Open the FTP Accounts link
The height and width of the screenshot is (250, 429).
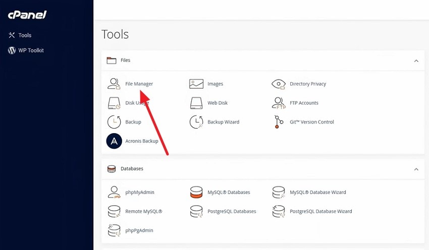(x=304, y=103)
